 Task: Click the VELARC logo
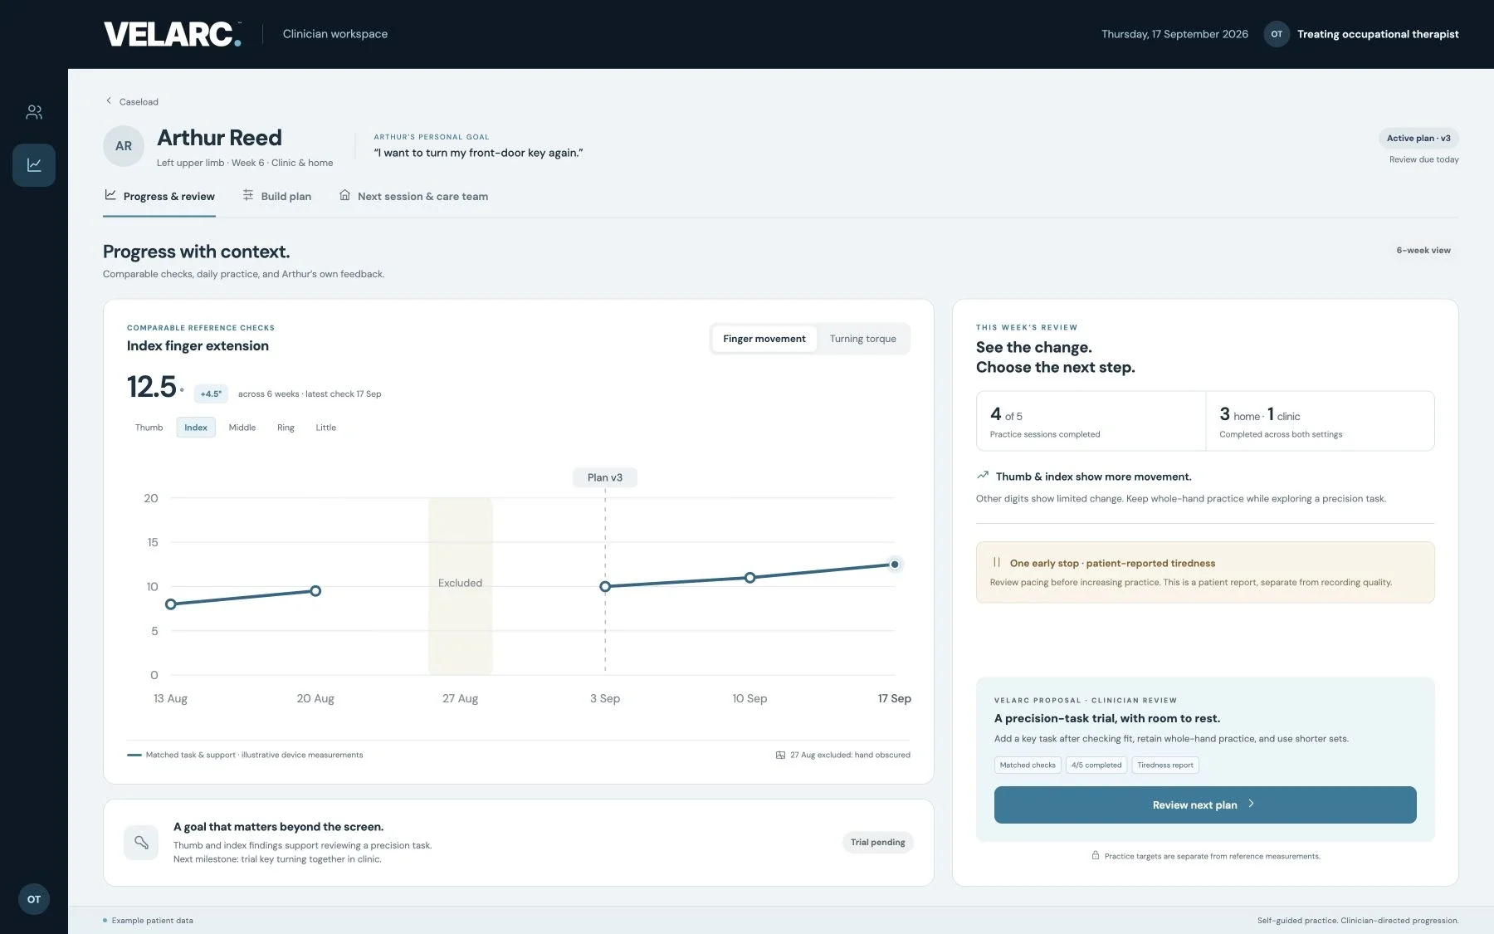[x=173, y=34]
